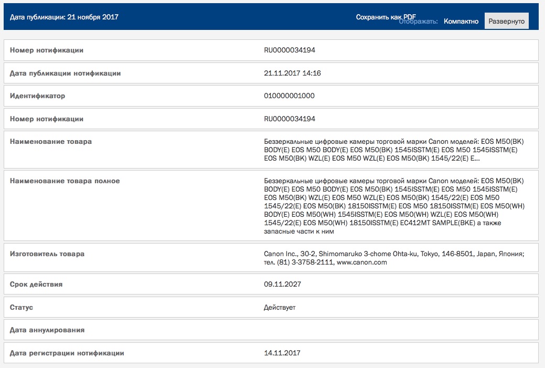
Task: Click the Дата публикации header text
Action: pyautogui.click(x=64, y=17)
